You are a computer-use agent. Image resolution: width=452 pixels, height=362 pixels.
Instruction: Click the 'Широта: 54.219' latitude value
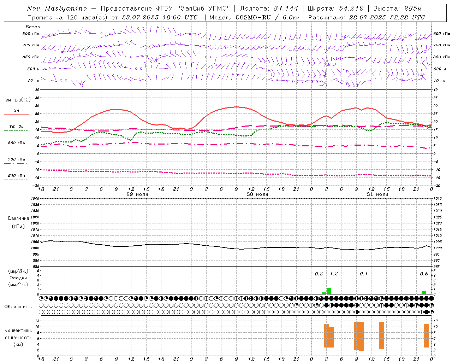click(335, 8)
